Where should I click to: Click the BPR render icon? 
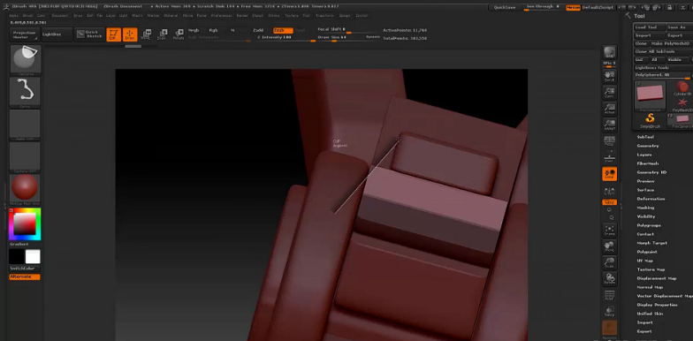point(610,53)
